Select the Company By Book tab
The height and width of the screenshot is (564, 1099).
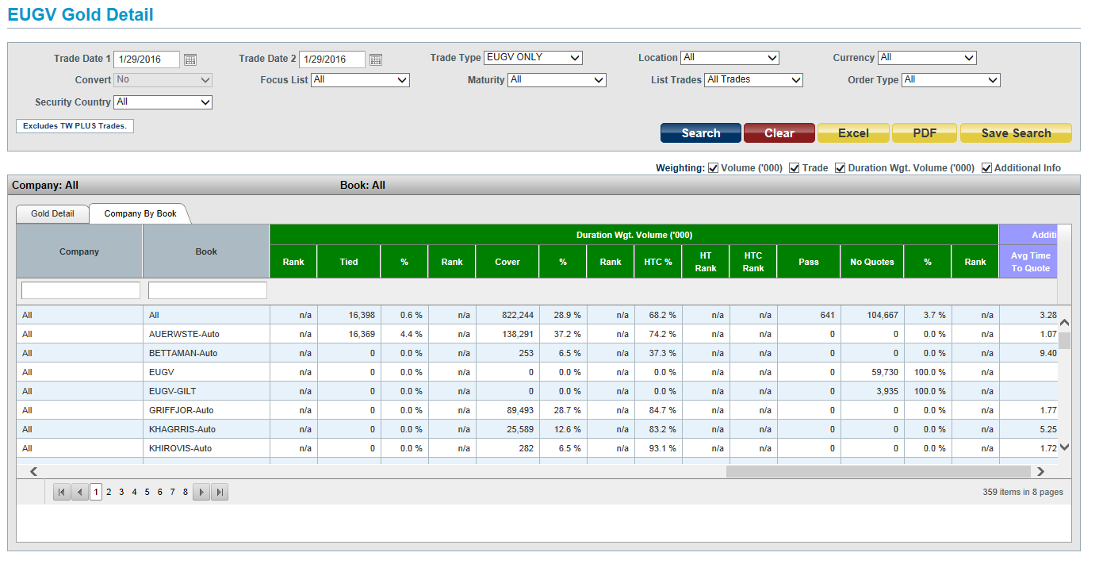(x=140, y=213)
